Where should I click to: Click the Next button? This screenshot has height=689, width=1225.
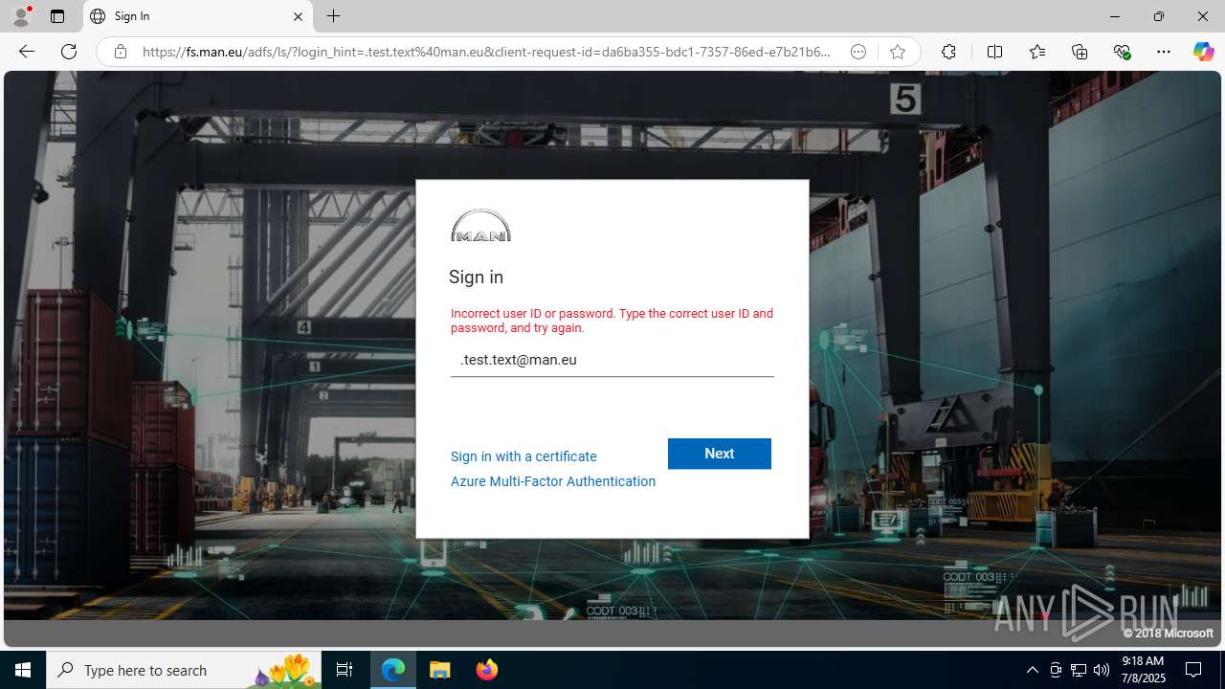click(x=720, y=454)
